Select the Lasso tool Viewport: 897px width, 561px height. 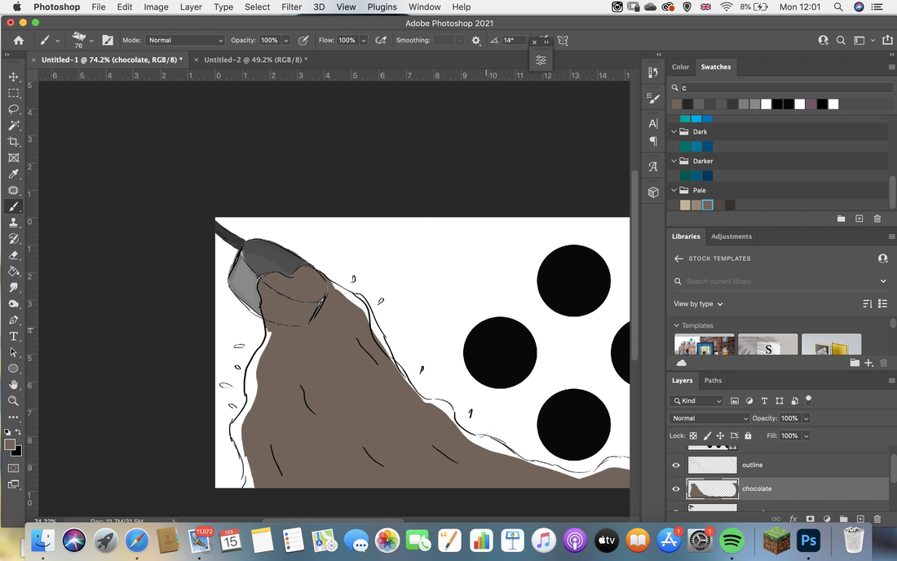click(14, 109)
